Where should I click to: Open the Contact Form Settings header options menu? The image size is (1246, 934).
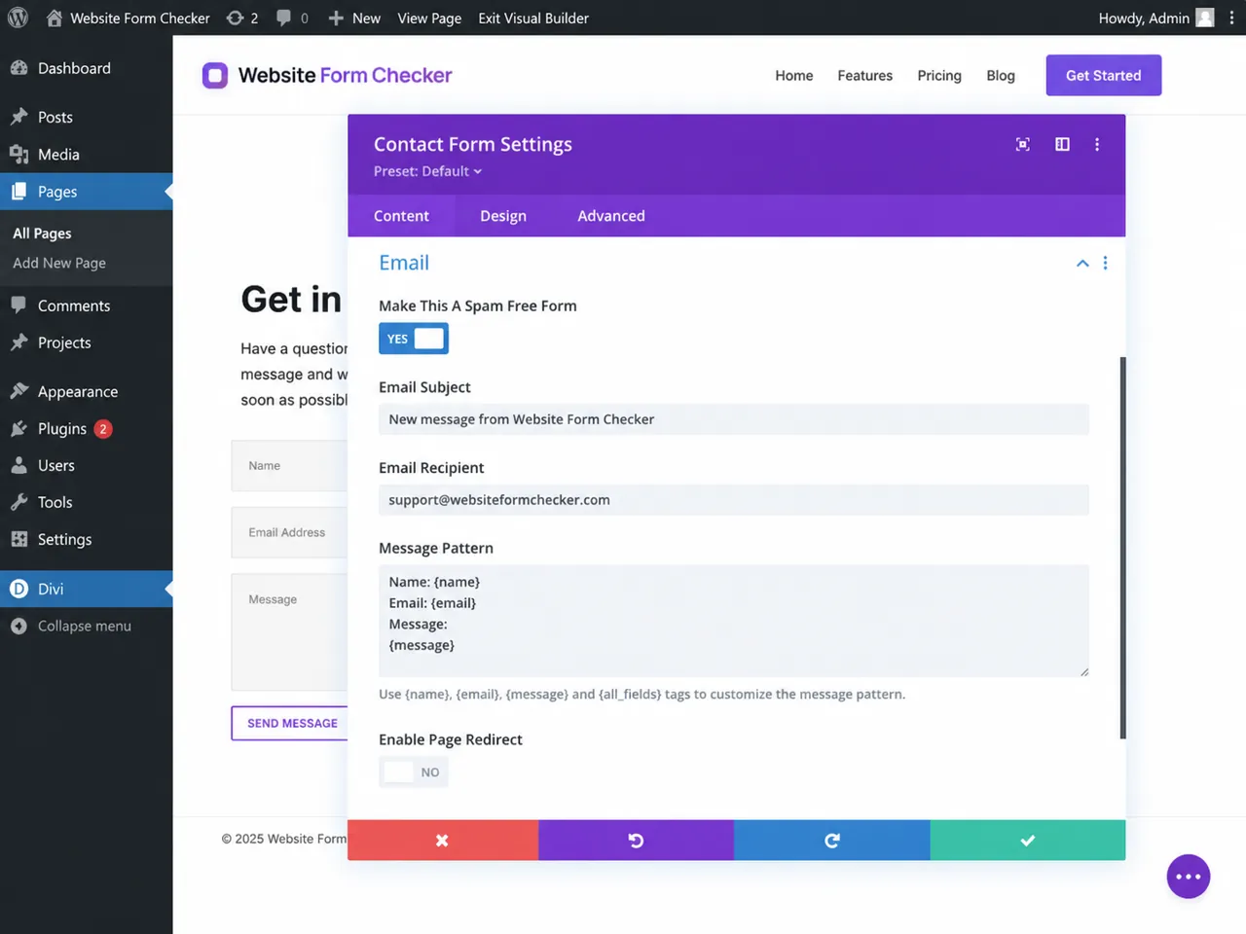1097,144
